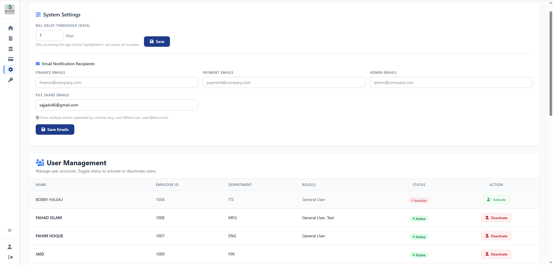
Task: Click the System Settings sliders icon
Action: [x=38, y=14]
